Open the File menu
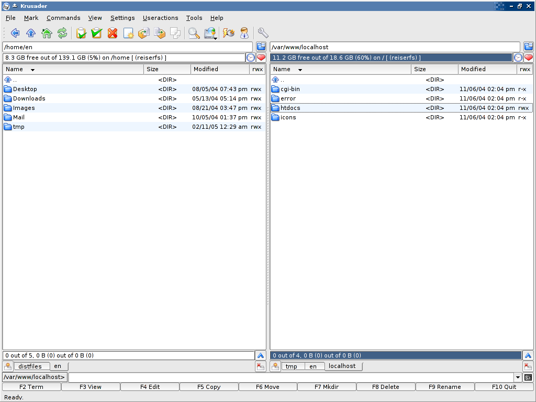The width and height of the screenshot is (536, 402). click(x=10, y=18)
